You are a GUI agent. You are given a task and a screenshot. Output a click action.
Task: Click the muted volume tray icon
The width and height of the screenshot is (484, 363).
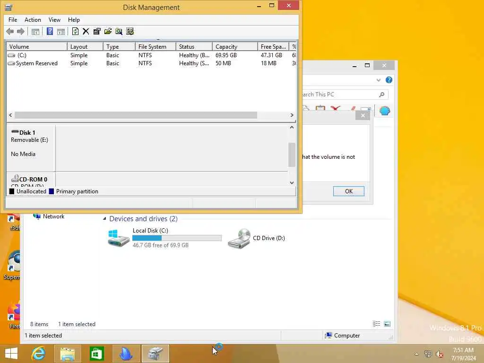point(439,354)
